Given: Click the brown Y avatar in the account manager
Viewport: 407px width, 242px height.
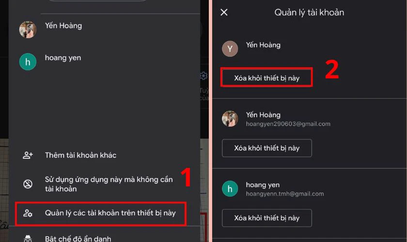Looking at the screenshot, I should point(230,49).
